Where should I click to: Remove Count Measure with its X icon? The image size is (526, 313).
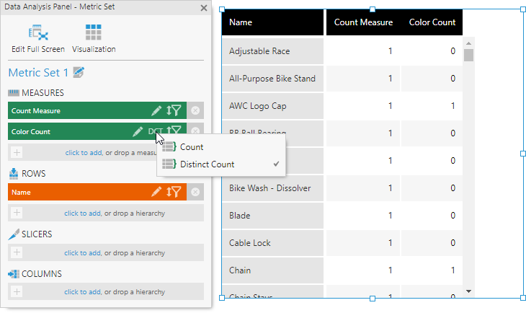[195, 111]
